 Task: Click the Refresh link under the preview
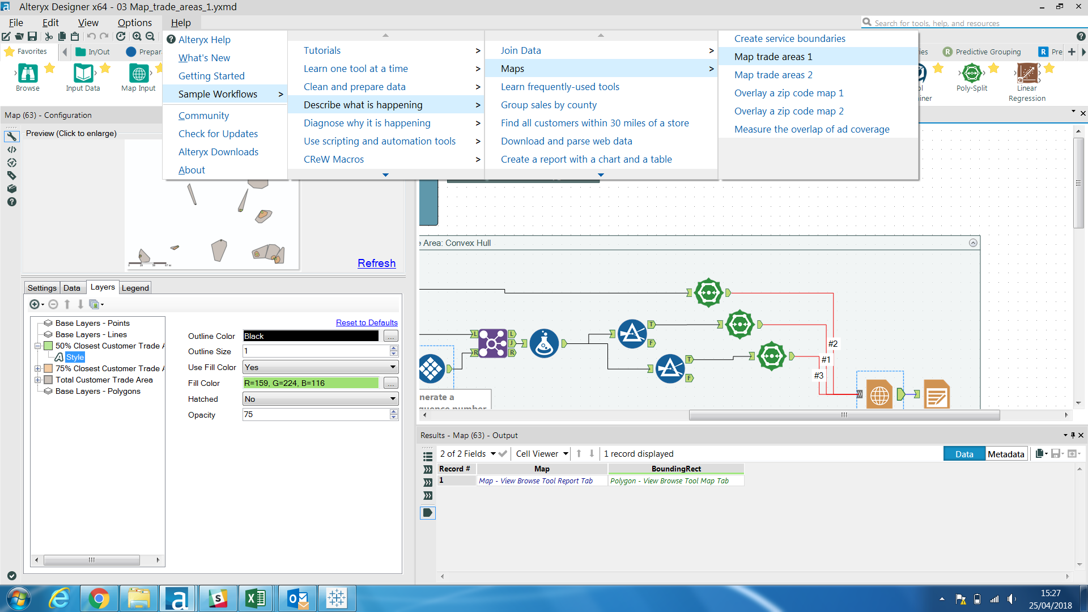(x=376, y=263)
